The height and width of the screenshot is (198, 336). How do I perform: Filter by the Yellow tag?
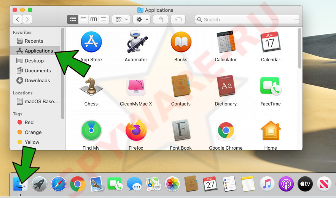pos(35,142)
